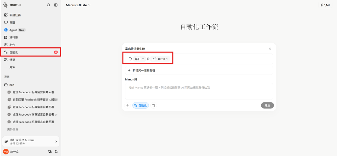Open 與好友分享 Manus banner
337x156 pixels.
31,142
